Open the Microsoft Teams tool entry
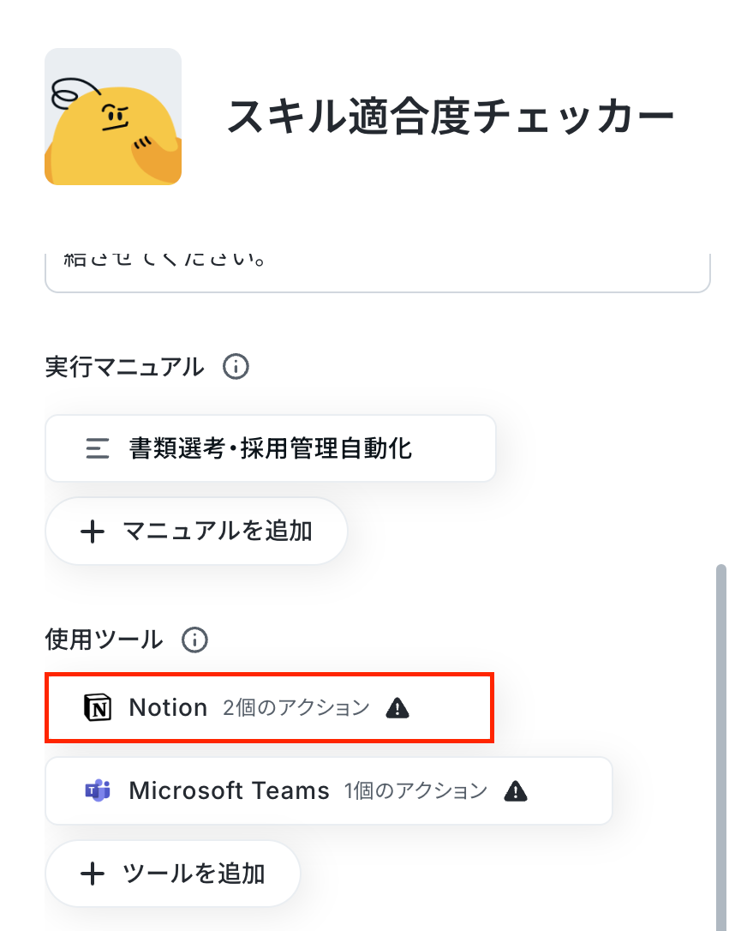The image size is (747, 931). pyautogui.click(x=329, y=791)
